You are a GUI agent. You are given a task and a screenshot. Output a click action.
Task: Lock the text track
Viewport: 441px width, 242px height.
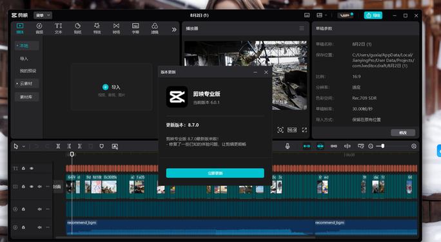pyautogui.click(x=23, y=169)
